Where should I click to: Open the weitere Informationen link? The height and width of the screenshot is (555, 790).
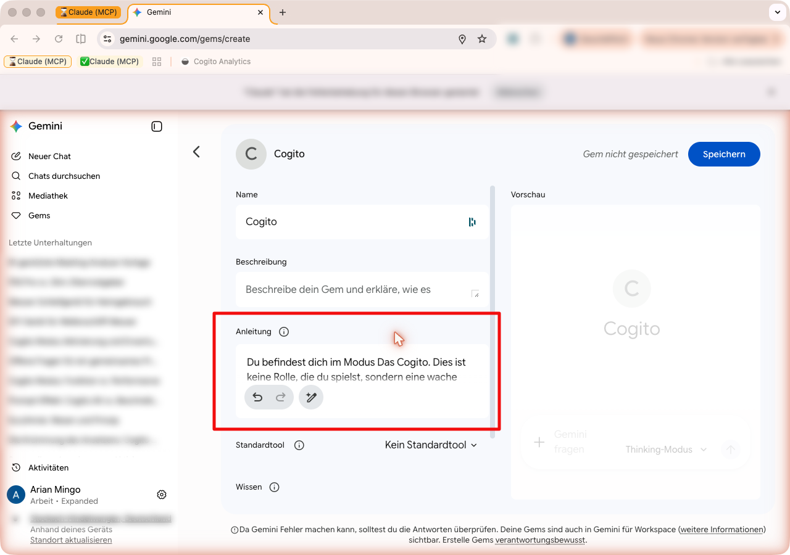721,530
